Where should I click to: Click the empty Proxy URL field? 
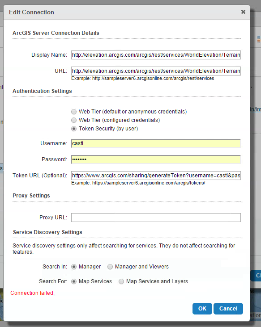pyautogui.click(x=156, y=218)
